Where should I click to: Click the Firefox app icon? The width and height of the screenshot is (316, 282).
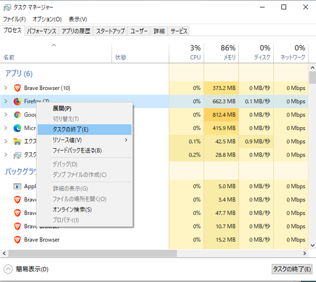tap(17, 102)
